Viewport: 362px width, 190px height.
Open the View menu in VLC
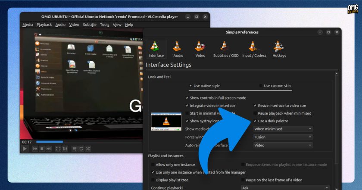[117, 25]
